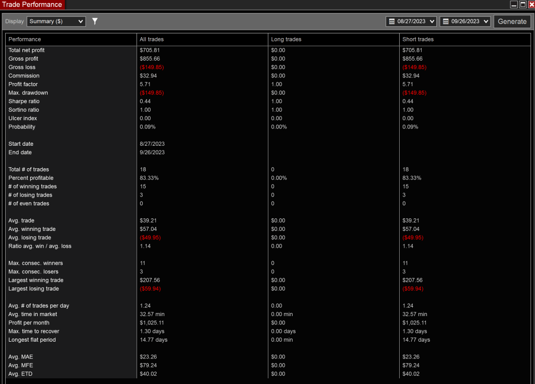This screenshot has height=384, width=535.
Task: Click the start date calendar icon
Action: click(x=392, y=21)
